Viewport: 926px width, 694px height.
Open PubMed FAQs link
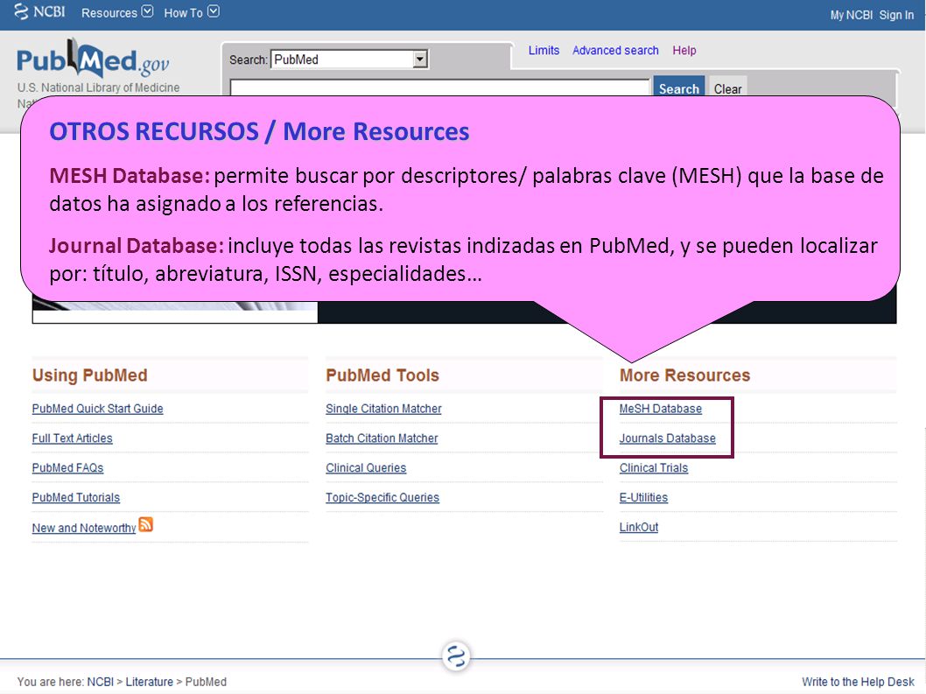pyautogui.click(x=67, y=467)
